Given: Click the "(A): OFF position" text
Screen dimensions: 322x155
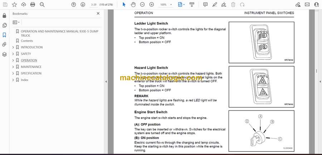Looking at the screenshot, I should click(x=147, y=124).
